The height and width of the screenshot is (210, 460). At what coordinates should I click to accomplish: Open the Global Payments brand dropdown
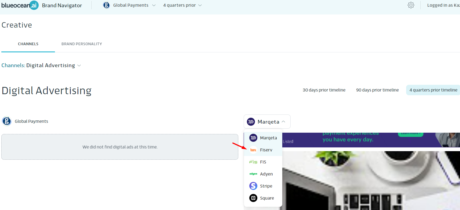click(x=129, y=5)
